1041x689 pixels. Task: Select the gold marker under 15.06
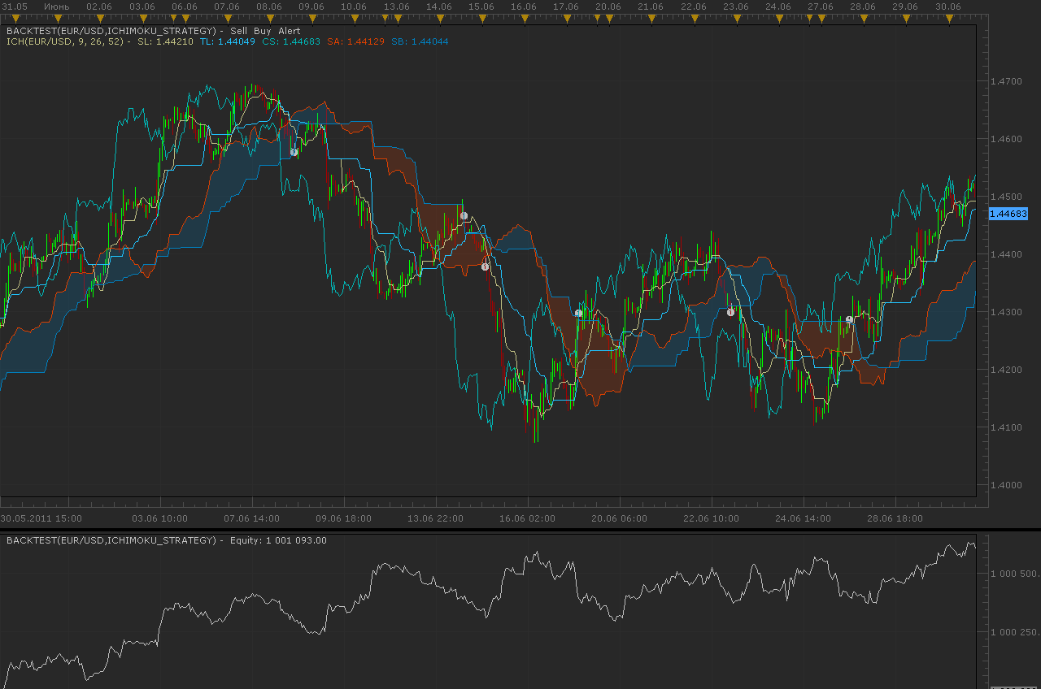[481, 17]
